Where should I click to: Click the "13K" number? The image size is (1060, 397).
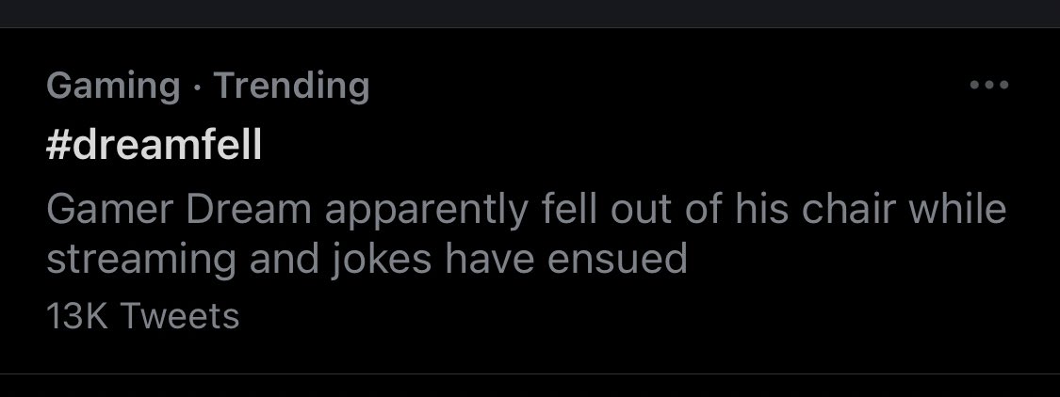(x=78, y=315)
